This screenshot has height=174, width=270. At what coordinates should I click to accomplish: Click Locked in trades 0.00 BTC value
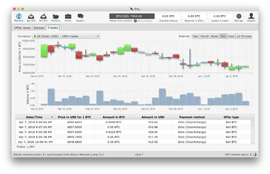click(x=220, y=16)
